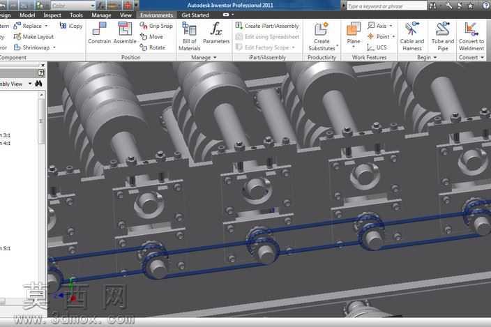491x327 pixels.
Task: Create a work Point
Action: [378, 37]
